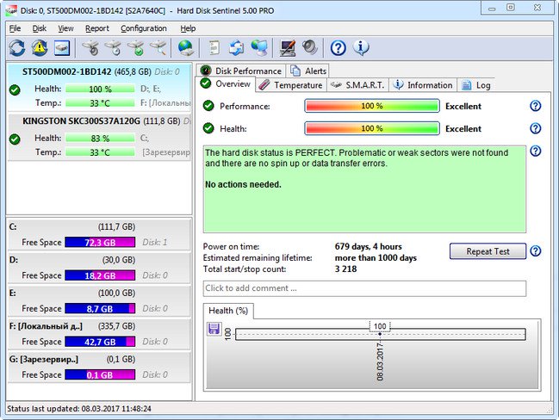Click the help icon next to Performance
Screen dimensions: 559x420
(535, 106)
